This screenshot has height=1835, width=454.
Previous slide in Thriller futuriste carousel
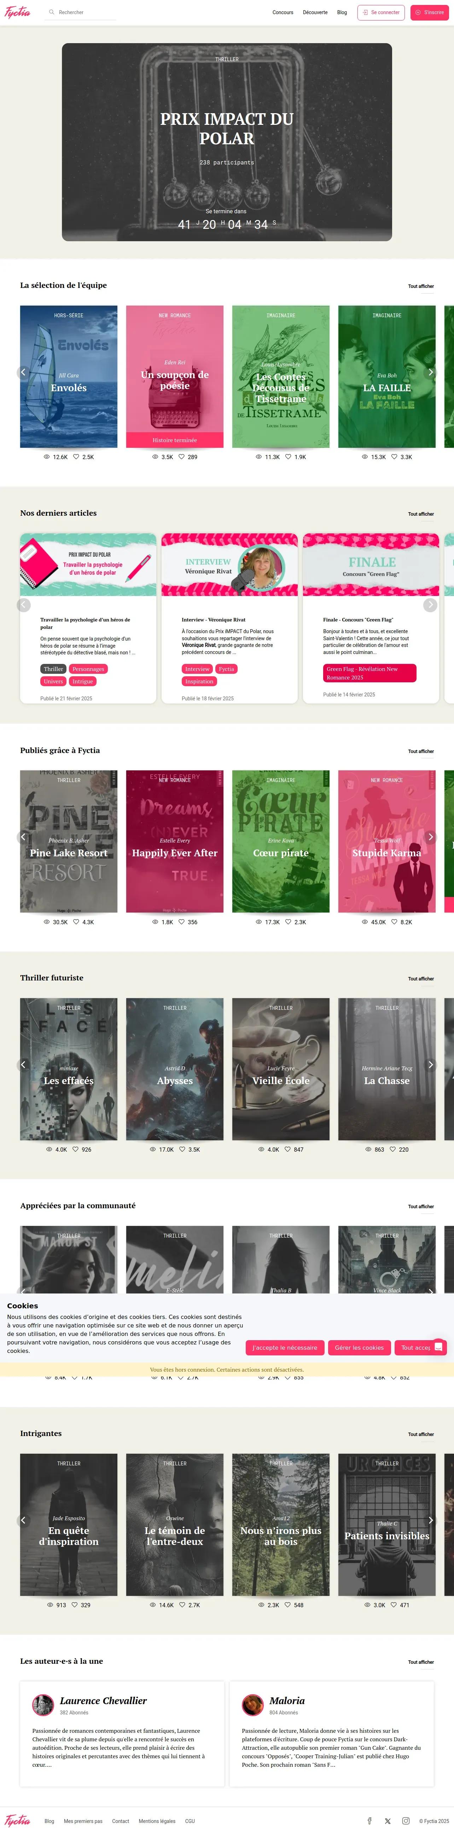click(23, 1064)
